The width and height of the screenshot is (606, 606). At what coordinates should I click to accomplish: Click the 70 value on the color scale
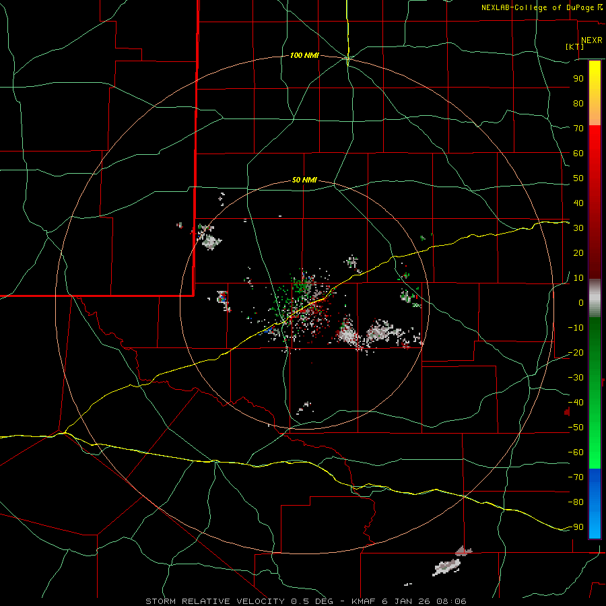point(578,129)
